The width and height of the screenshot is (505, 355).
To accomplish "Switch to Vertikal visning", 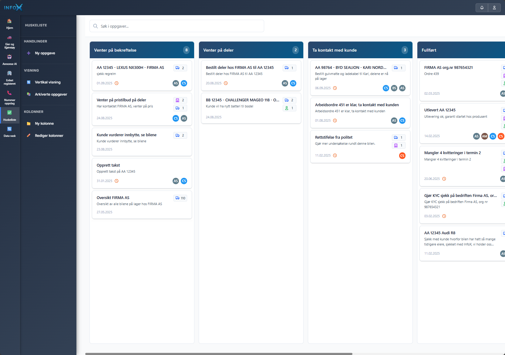I will (x=48, y=82).
